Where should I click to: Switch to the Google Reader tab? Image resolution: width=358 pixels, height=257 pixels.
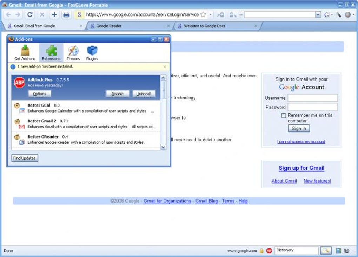pos(129,26)
